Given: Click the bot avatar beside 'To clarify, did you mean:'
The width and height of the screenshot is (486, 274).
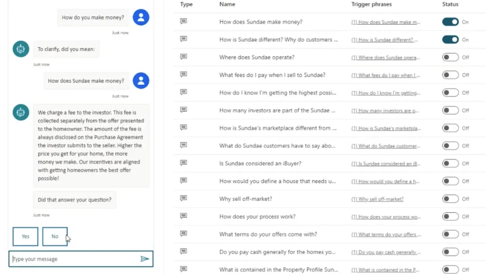Looking at the screenshot, I should tap(21, 49).
